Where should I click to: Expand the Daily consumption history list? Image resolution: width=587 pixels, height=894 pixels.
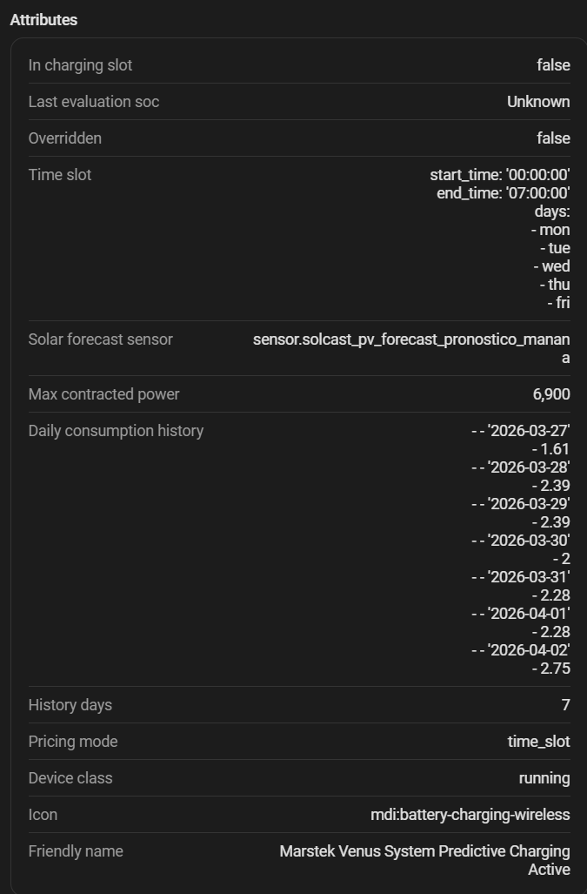(115, 431)
